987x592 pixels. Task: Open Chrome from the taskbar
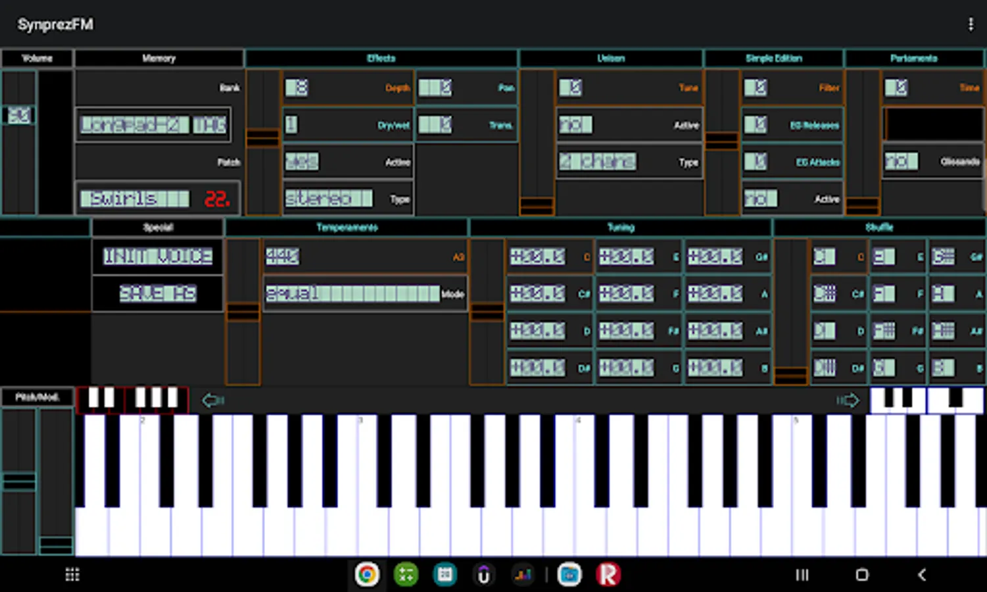367,575
